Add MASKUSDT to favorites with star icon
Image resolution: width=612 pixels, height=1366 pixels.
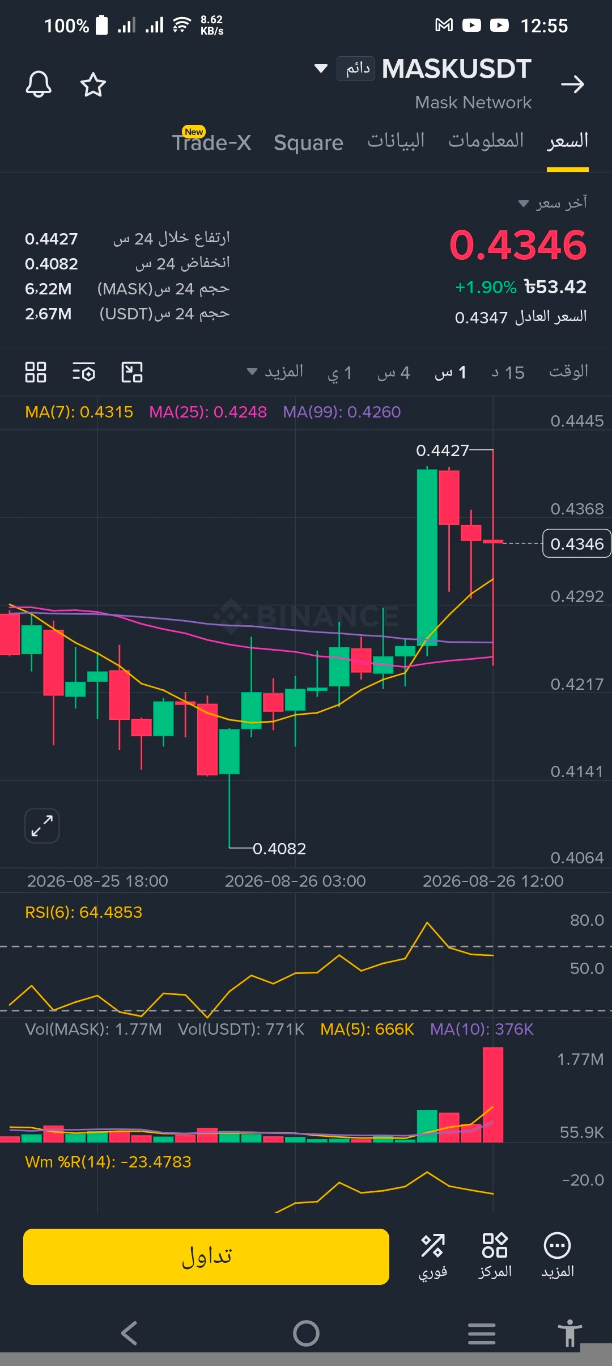[x=93, y=85]
